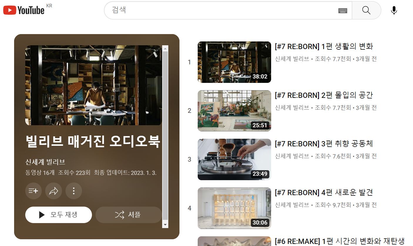Save playlist with the add-to-library icon
Image resolution: width=413 pixels, height=246 pixels.
click(x=33, y=191)
